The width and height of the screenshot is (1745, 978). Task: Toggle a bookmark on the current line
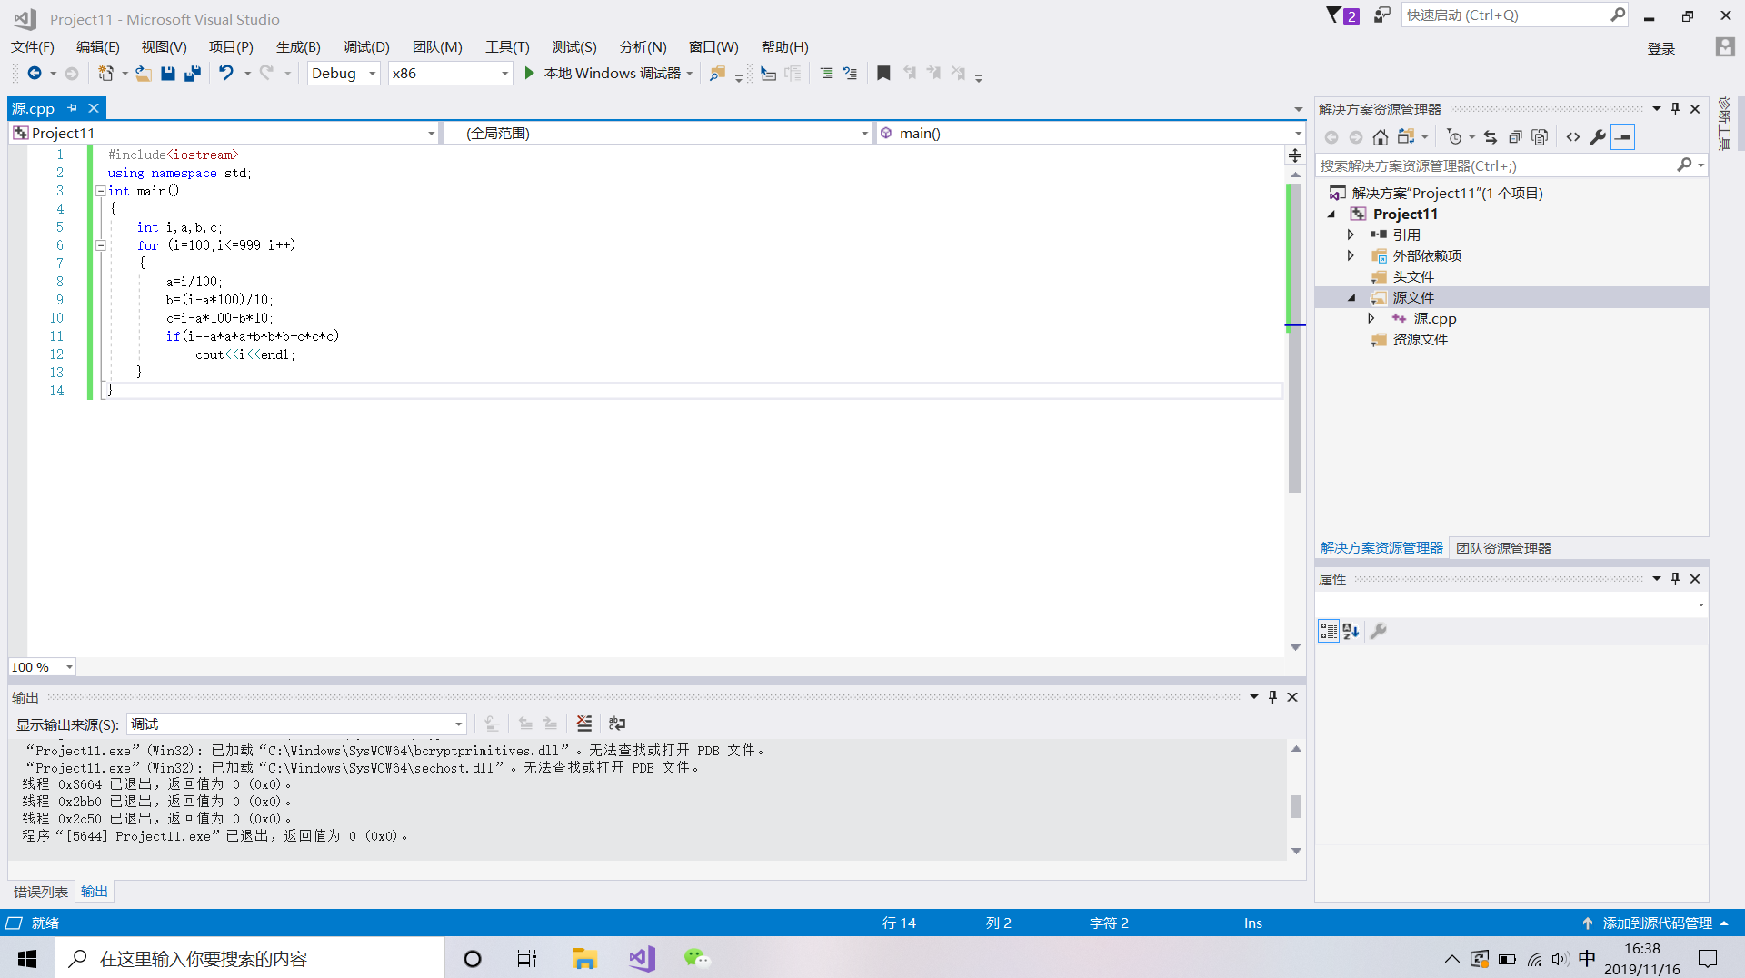pyautogui.click(x=883, y=74)
